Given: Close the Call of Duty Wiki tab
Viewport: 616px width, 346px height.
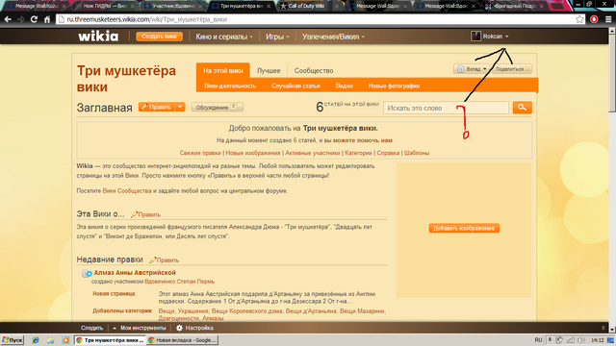Looking at the screenshot, I should coord(337,7).
